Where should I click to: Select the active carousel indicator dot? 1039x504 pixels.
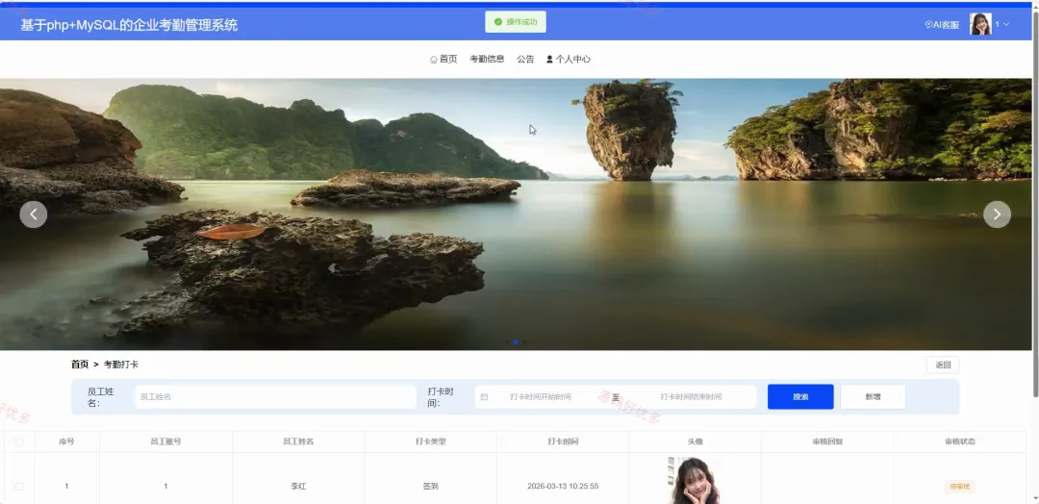(x=516, y=341)
